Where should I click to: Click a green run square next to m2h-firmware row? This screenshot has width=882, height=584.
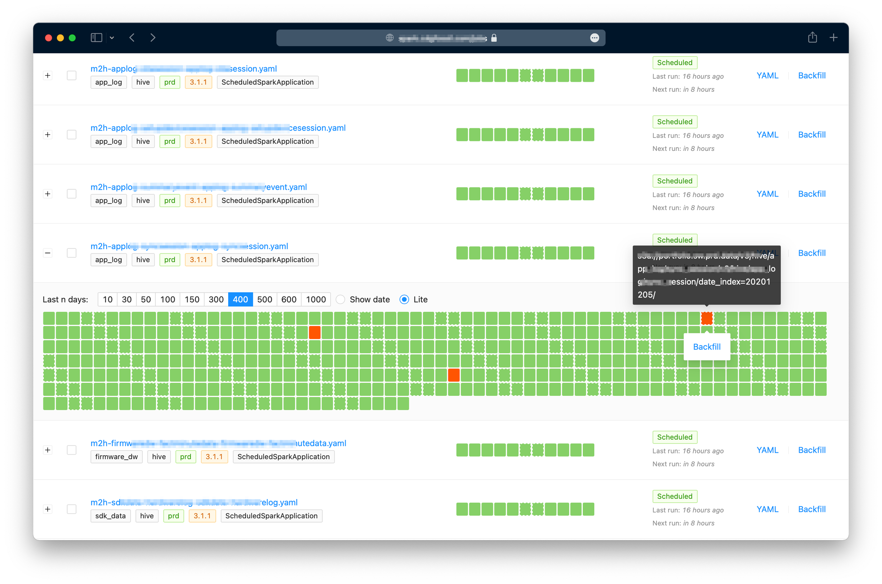pos(463,450)
